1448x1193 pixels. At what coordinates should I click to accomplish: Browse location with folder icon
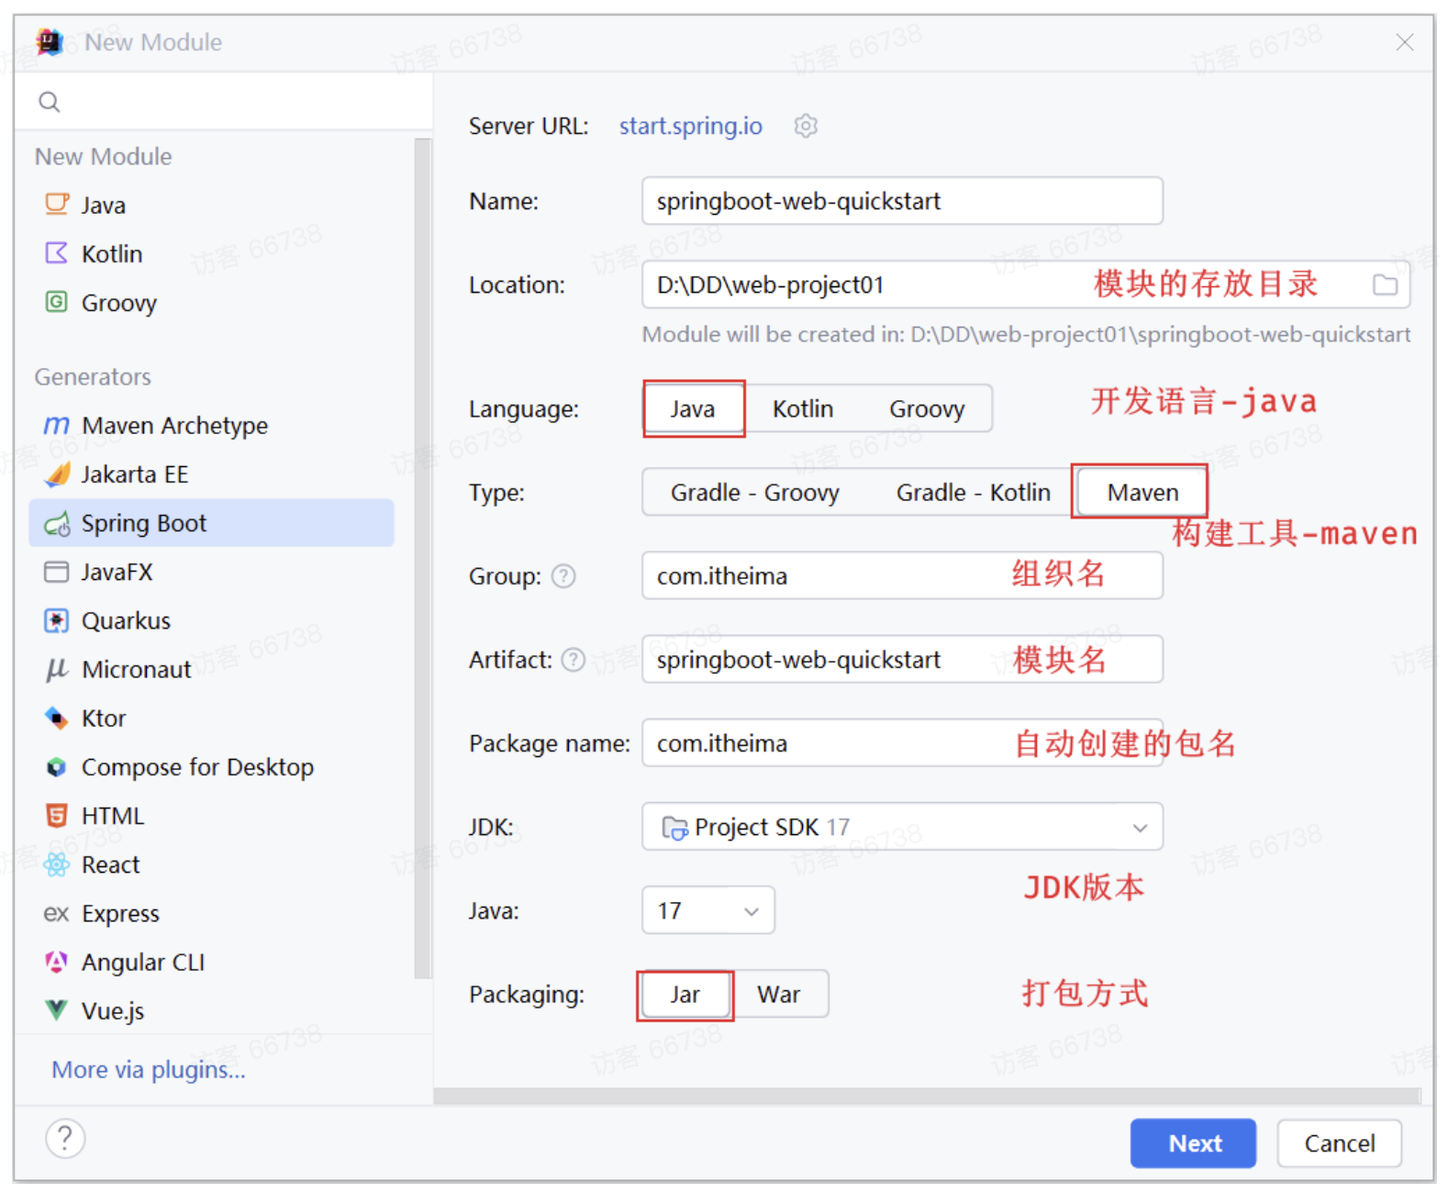click(1385, 284)
